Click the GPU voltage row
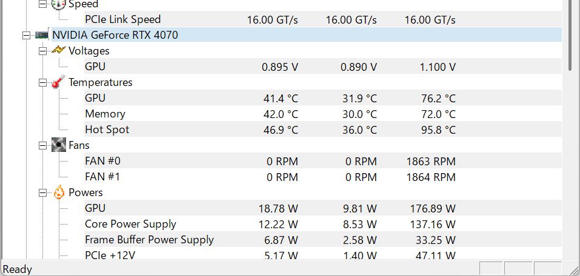580x276 pixels. [322, 67]
